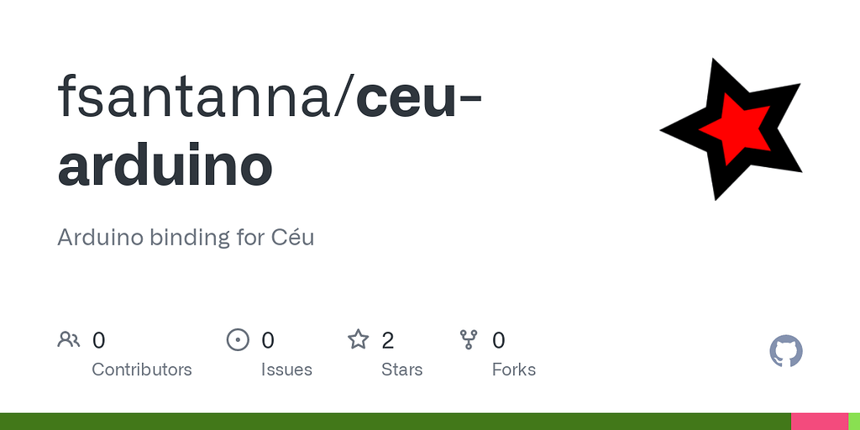
Task: Click the Forks branch icon
Action: [469, 340]
